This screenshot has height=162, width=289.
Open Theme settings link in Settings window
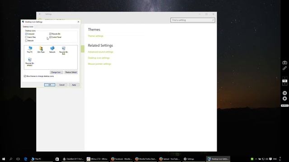[x=95, y=36]
